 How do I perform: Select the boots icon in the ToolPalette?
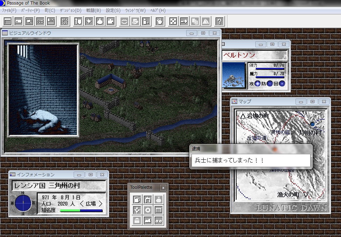(148, 221)
